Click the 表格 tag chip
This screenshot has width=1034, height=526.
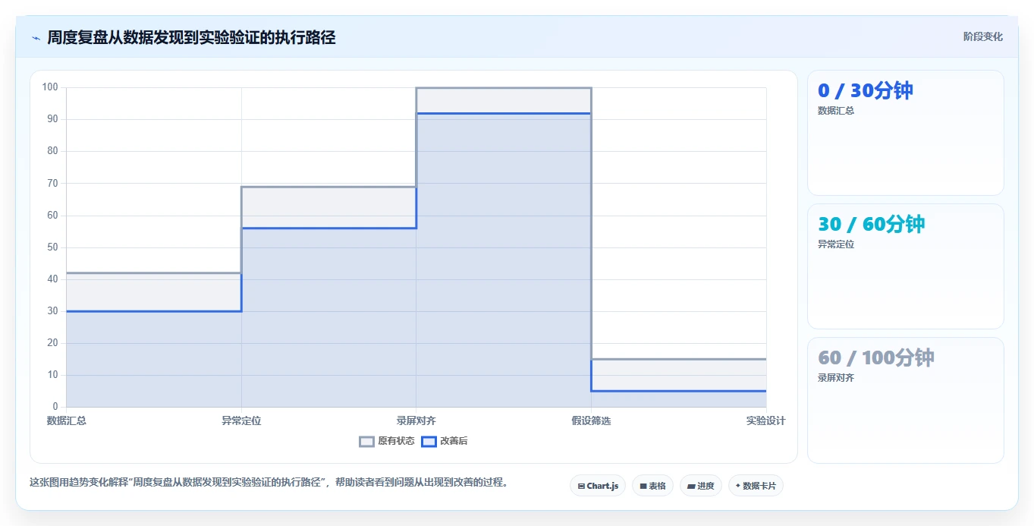(652, 486)
